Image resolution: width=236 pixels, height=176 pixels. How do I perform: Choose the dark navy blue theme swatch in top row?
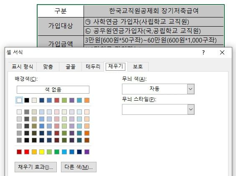pos(42,100)
